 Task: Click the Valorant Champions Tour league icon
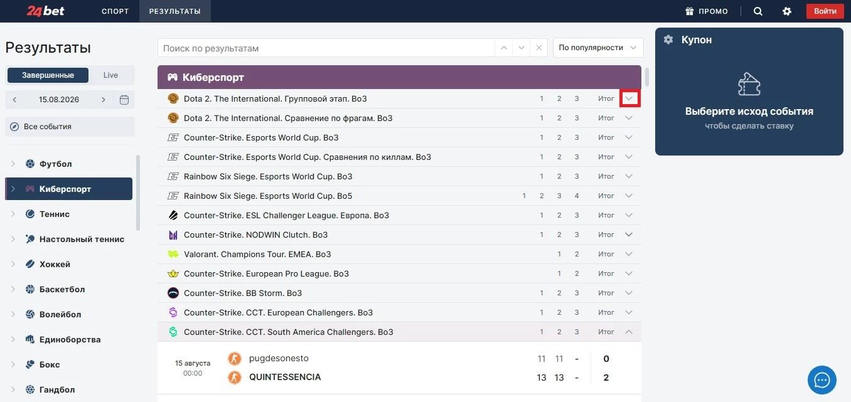click(x=173, y=254)
